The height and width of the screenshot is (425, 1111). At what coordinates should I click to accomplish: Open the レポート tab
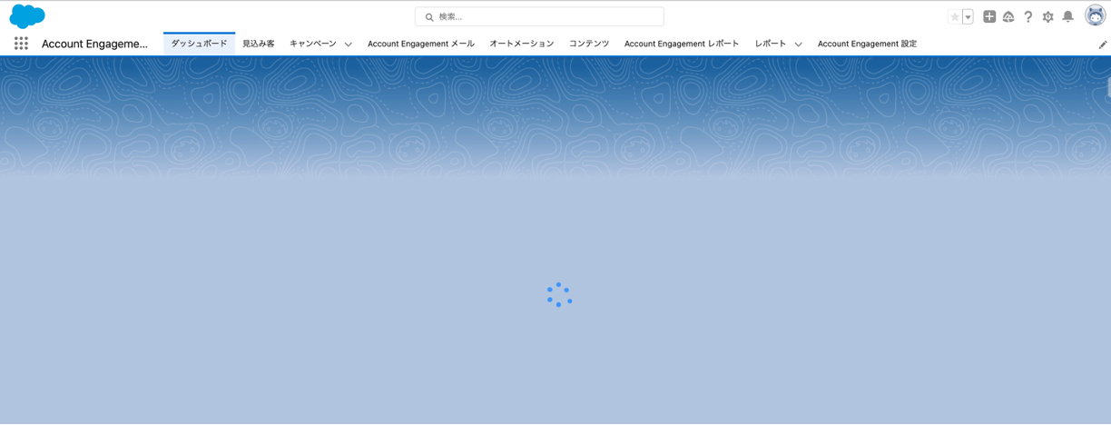[x=771, y=44]
